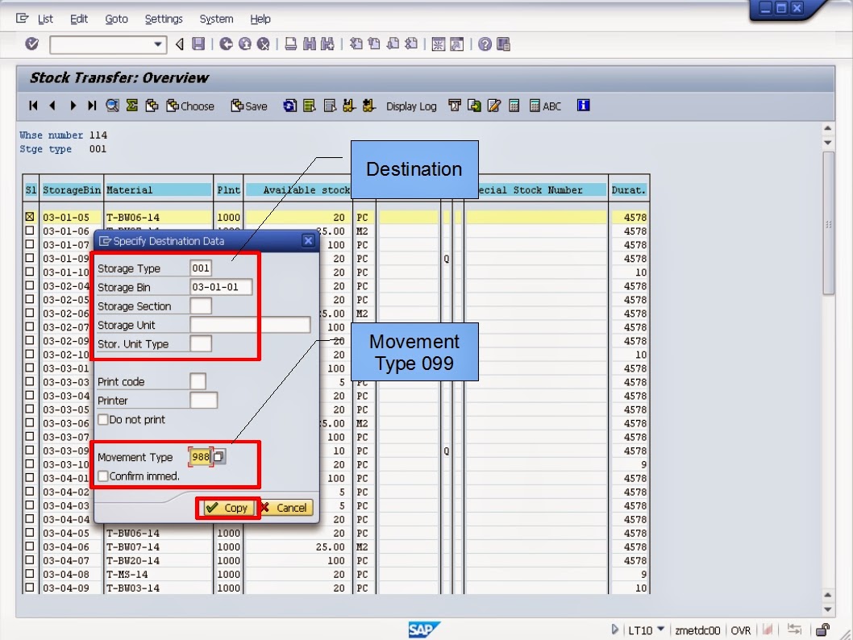Select the checkbox for storage bin 03-01-06
The width and height of the screenshot is (853, 640).
[x=30, y=231]
